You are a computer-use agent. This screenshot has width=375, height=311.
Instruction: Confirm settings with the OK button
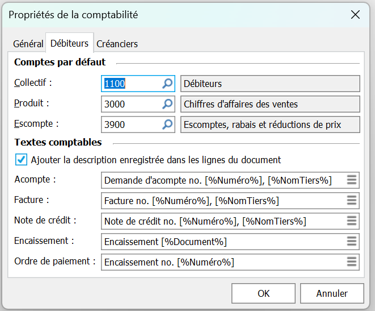click(263, 293)
